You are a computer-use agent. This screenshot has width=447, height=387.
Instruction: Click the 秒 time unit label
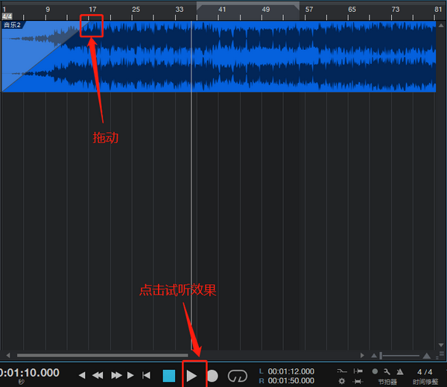22,382
